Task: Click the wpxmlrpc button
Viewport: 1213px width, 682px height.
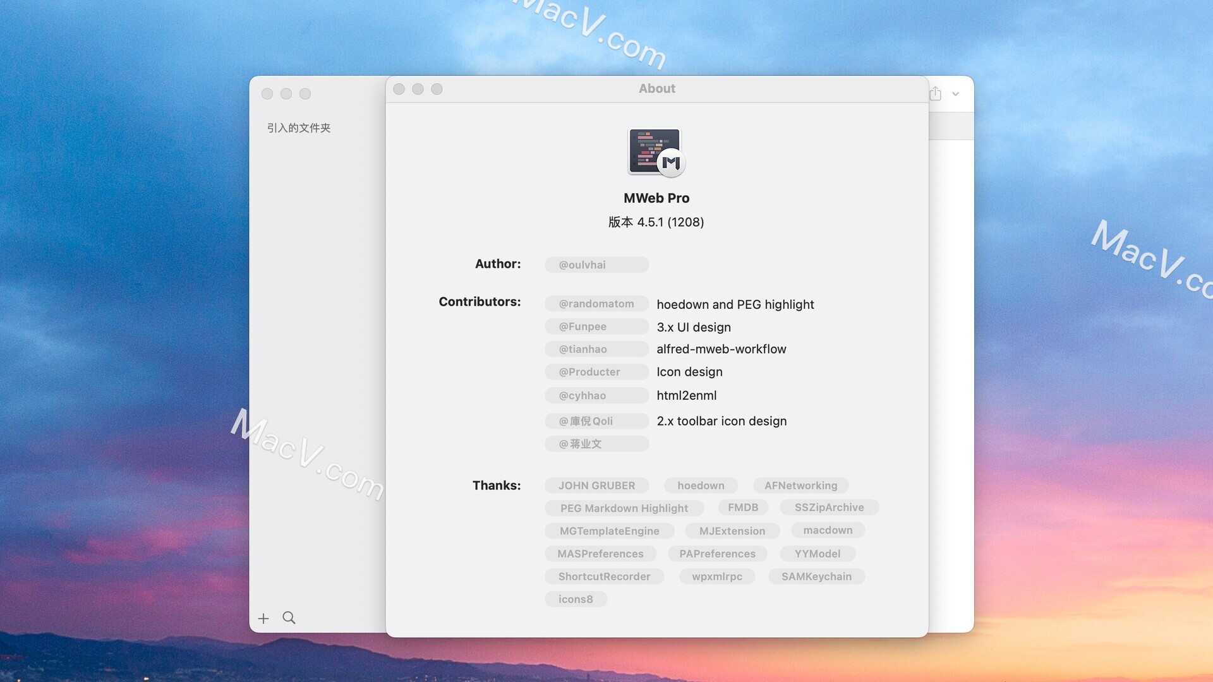Action: [717, 577]
